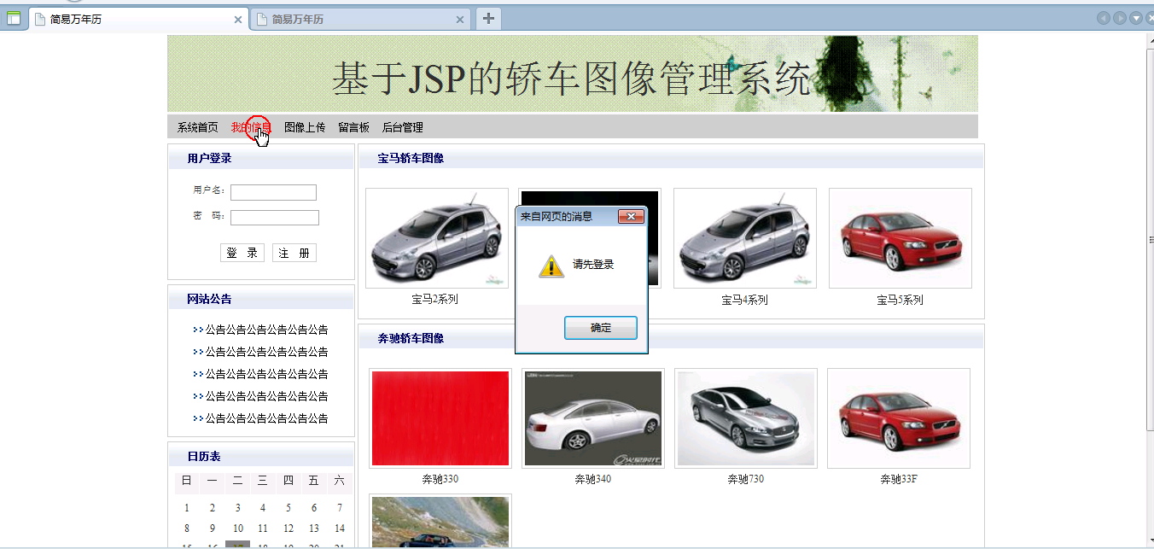The image size is (1154, 549).
Task: Close the 来自网页的消息 dialog with X
Action: click(631, 217)
